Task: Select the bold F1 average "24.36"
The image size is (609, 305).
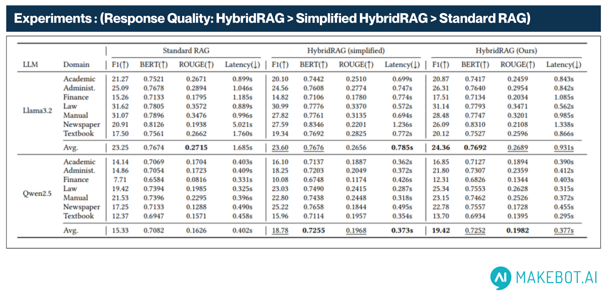Action: tap(441, 148)
